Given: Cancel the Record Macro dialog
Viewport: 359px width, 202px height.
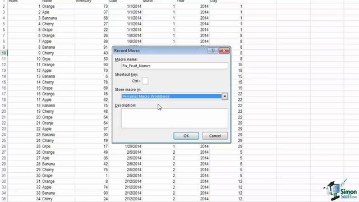Looking at the screenshot, I should click(215, 136).
